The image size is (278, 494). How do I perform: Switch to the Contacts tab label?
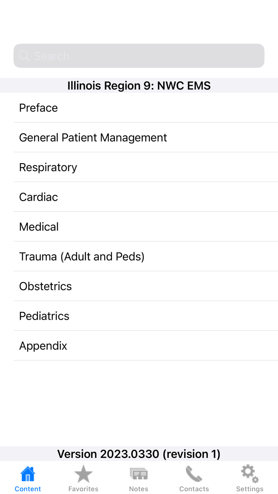tap(194, 489)
